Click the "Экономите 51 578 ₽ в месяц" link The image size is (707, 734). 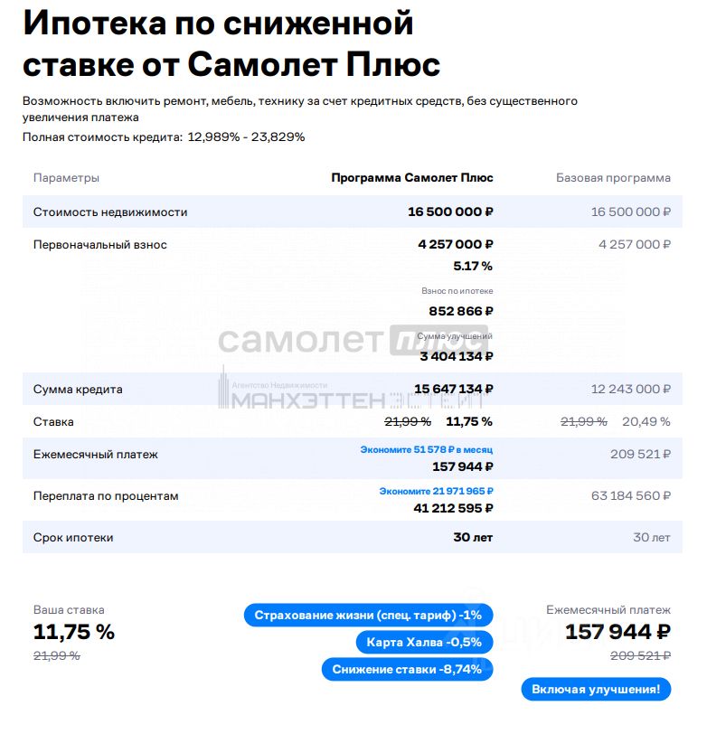coord(427,449)
